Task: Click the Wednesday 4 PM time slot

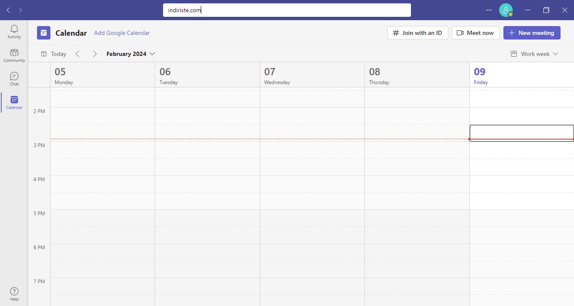Action: click(x=312, y=184)
